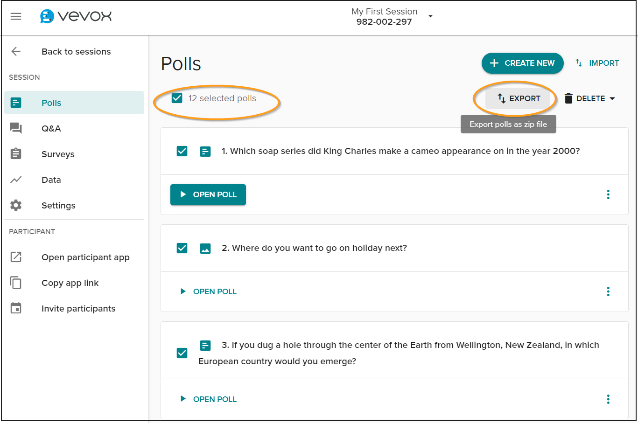Click the back arrow icon beside Back to sessions
Image resolution: width=638 pixels, height=423 pixels.
pyautogui.click(x=16, y=51)
